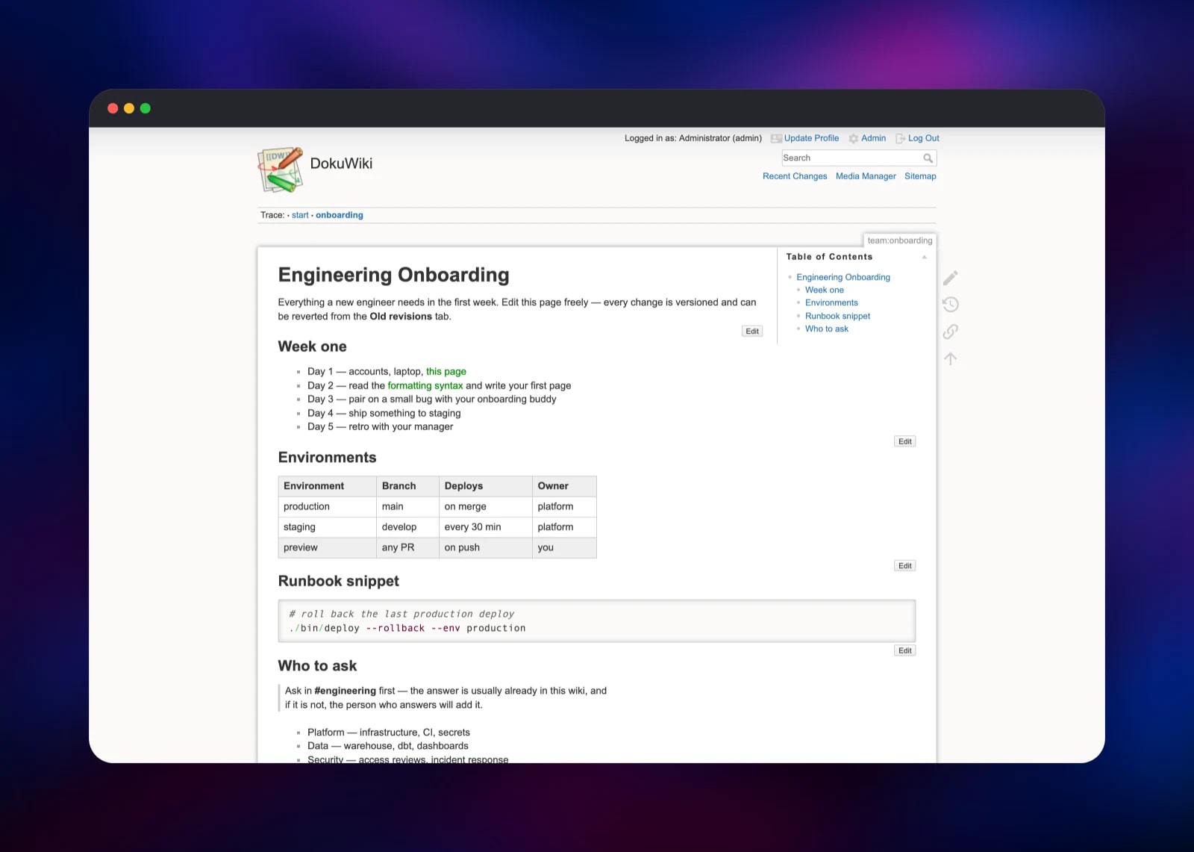Click the Table of Contents title
This screenshot has height=852, width=1194.
(829, 257)
